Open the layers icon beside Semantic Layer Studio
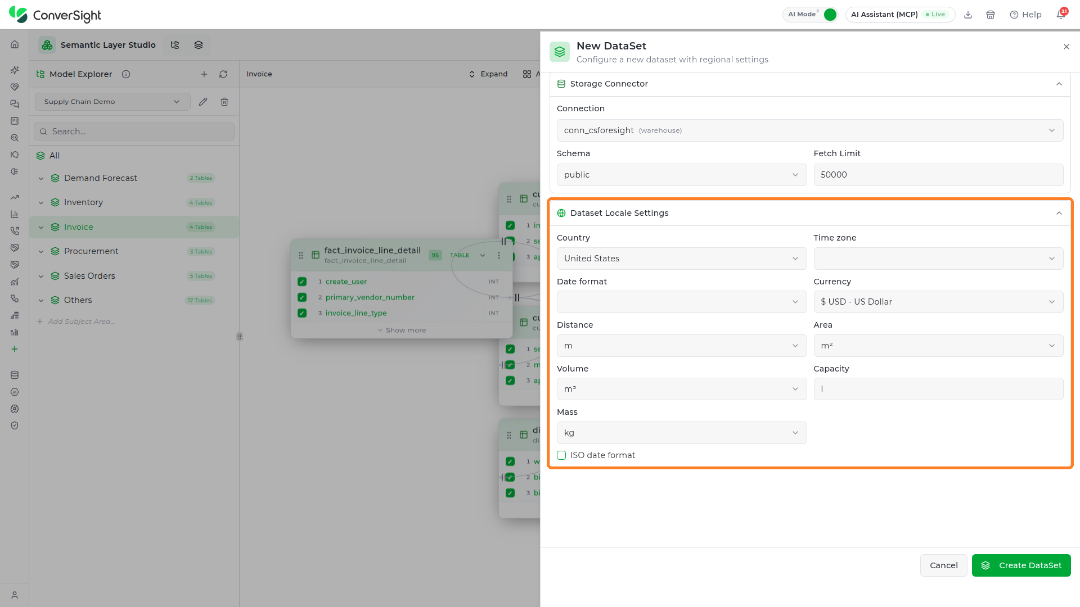 (199, 45)
